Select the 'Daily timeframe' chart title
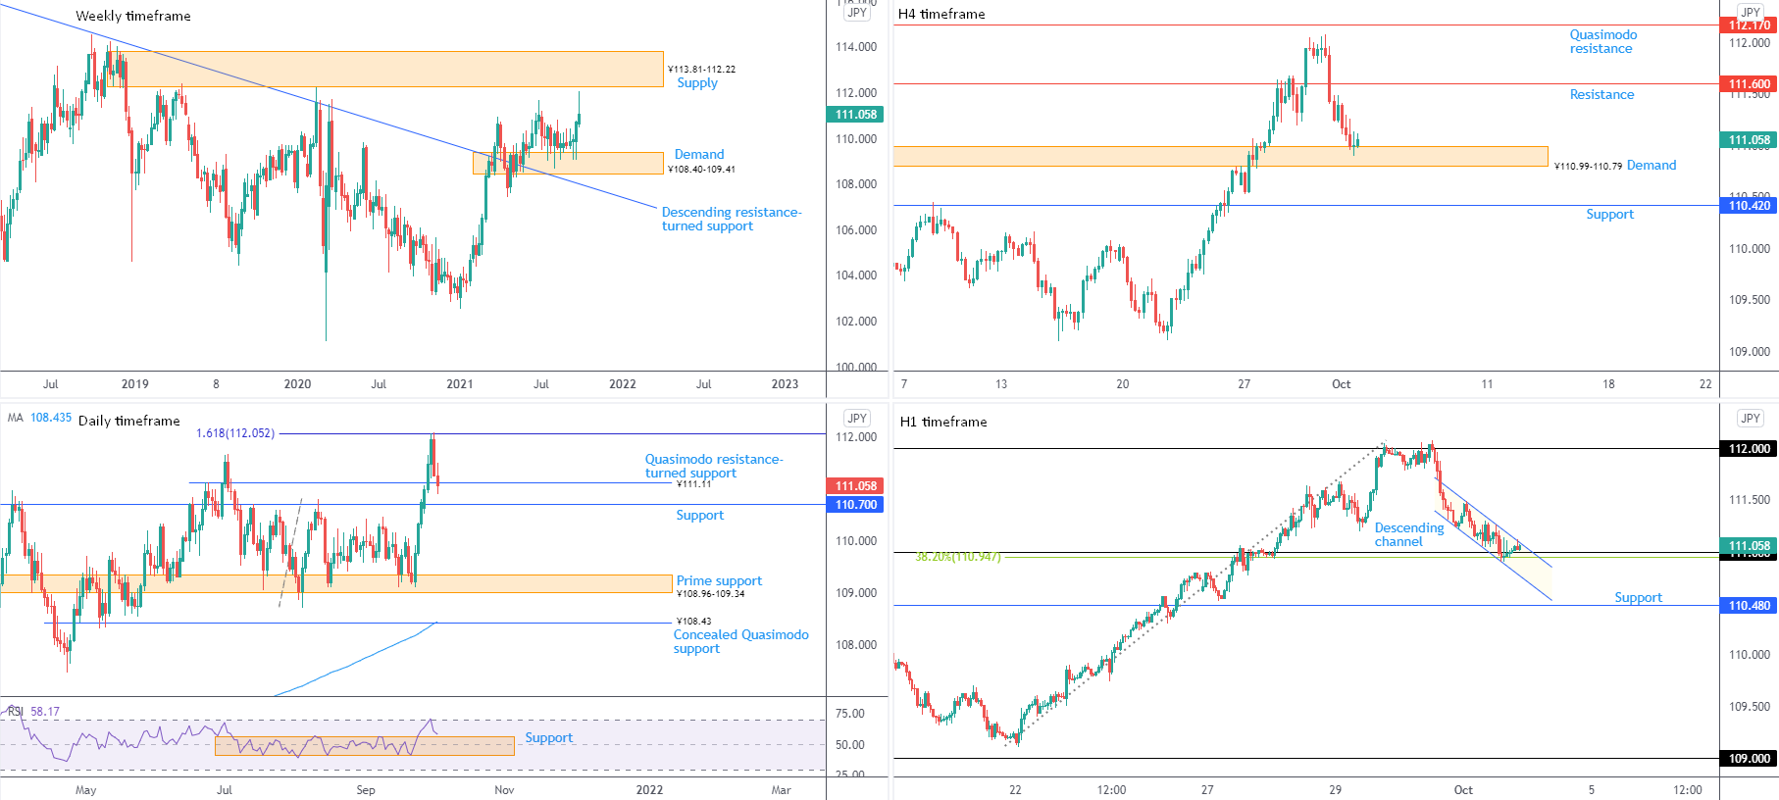 pyautogui.click(x=129, y=421)
